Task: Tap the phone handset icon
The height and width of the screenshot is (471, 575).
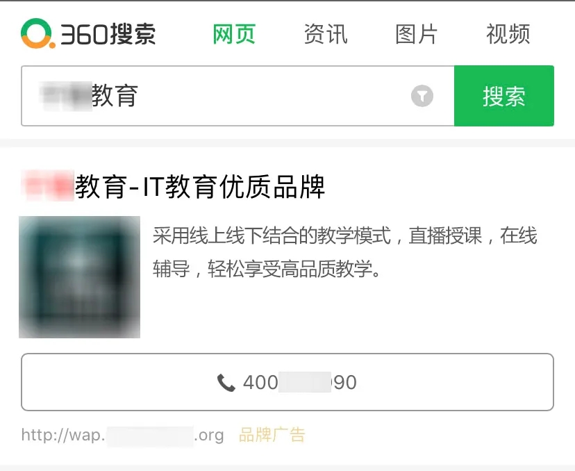Action: pyautogui.click(x=226, y=383)
